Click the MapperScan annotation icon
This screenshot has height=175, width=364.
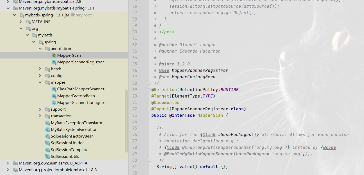pos(54,55)
